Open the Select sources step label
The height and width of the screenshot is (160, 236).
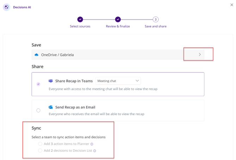80,26
